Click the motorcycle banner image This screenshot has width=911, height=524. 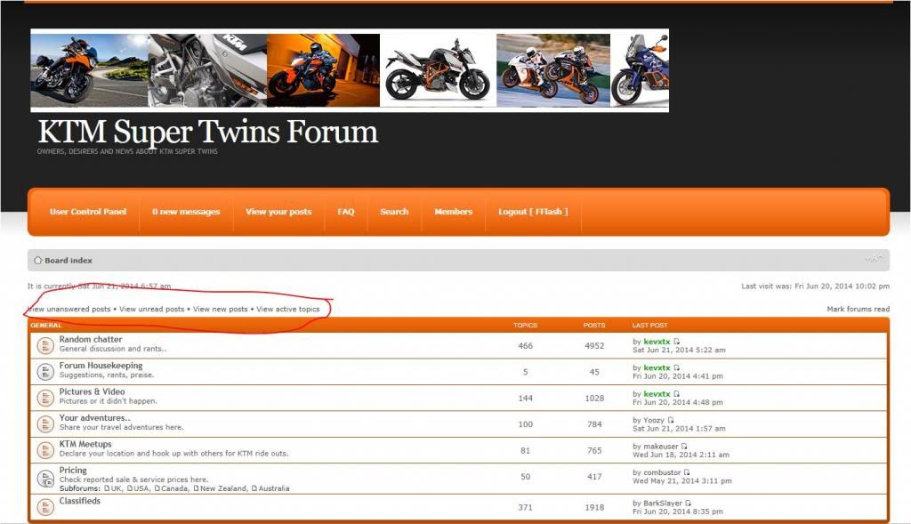click(350, 69)
